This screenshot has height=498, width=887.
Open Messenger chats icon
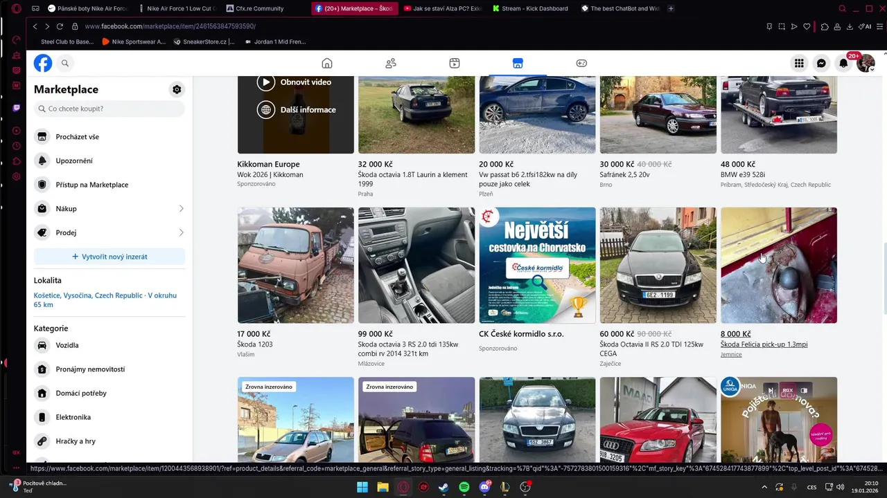(x=821, y=63)
